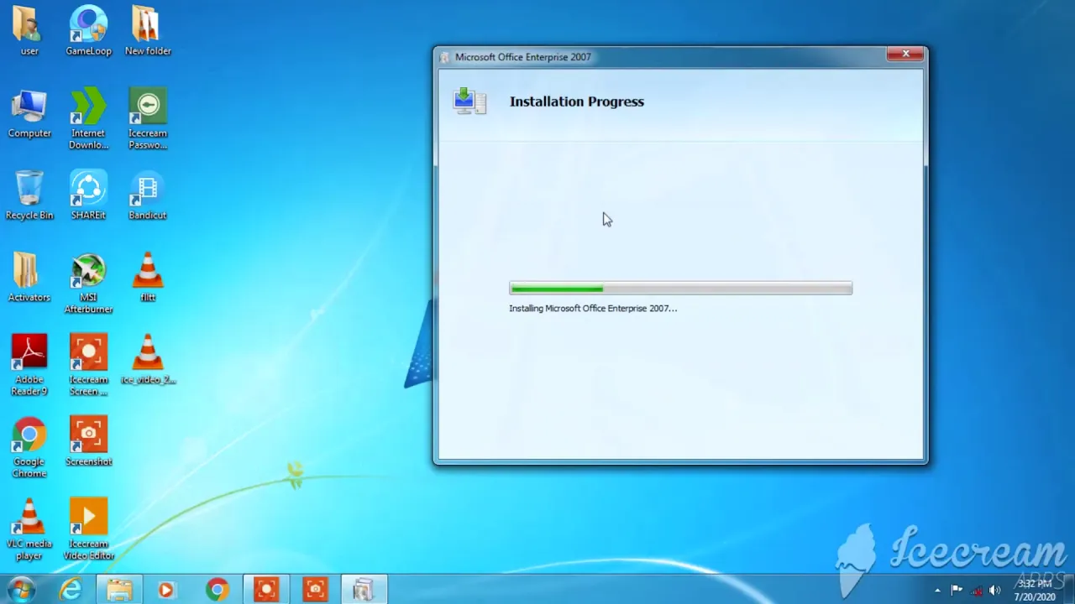Open the volume speaker tray icon
This screenshot has width=1075, height=604.
coord(995,590)
